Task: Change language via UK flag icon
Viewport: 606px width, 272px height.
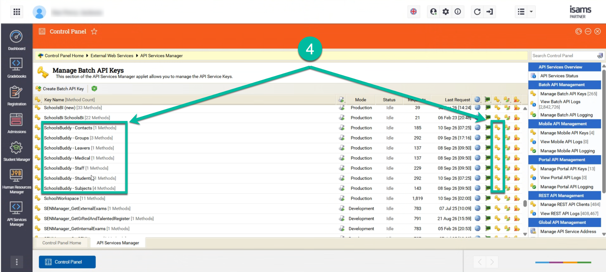Action: (x=413, y=12)
